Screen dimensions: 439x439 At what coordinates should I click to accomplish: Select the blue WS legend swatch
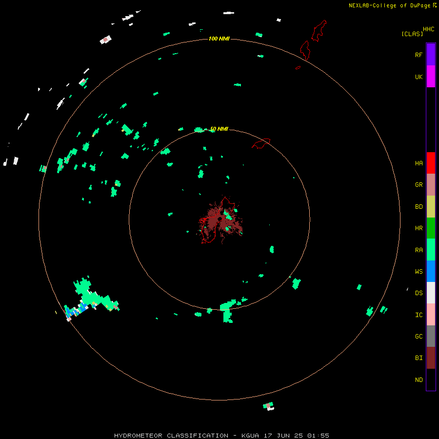431,271
